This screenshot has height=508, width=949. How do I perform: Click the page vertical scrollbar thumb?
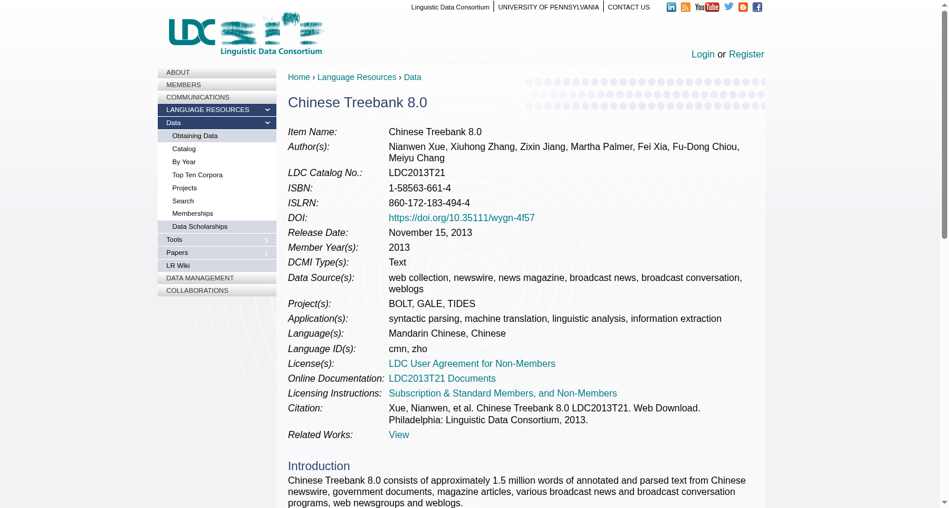point(944,124)
